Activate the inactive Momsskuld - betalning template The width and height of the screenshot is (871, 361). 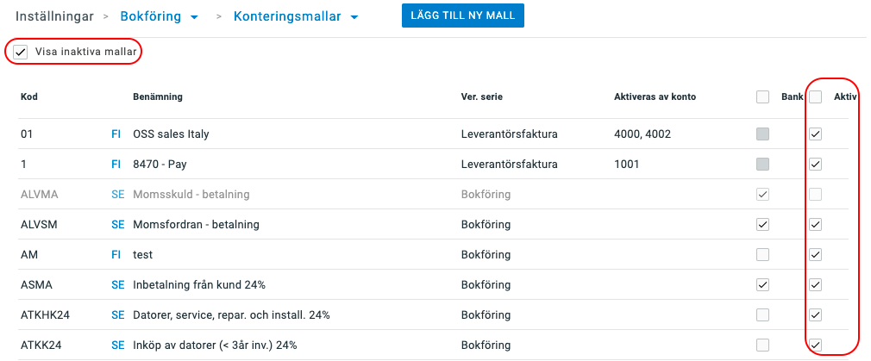(x=816, y=195)
